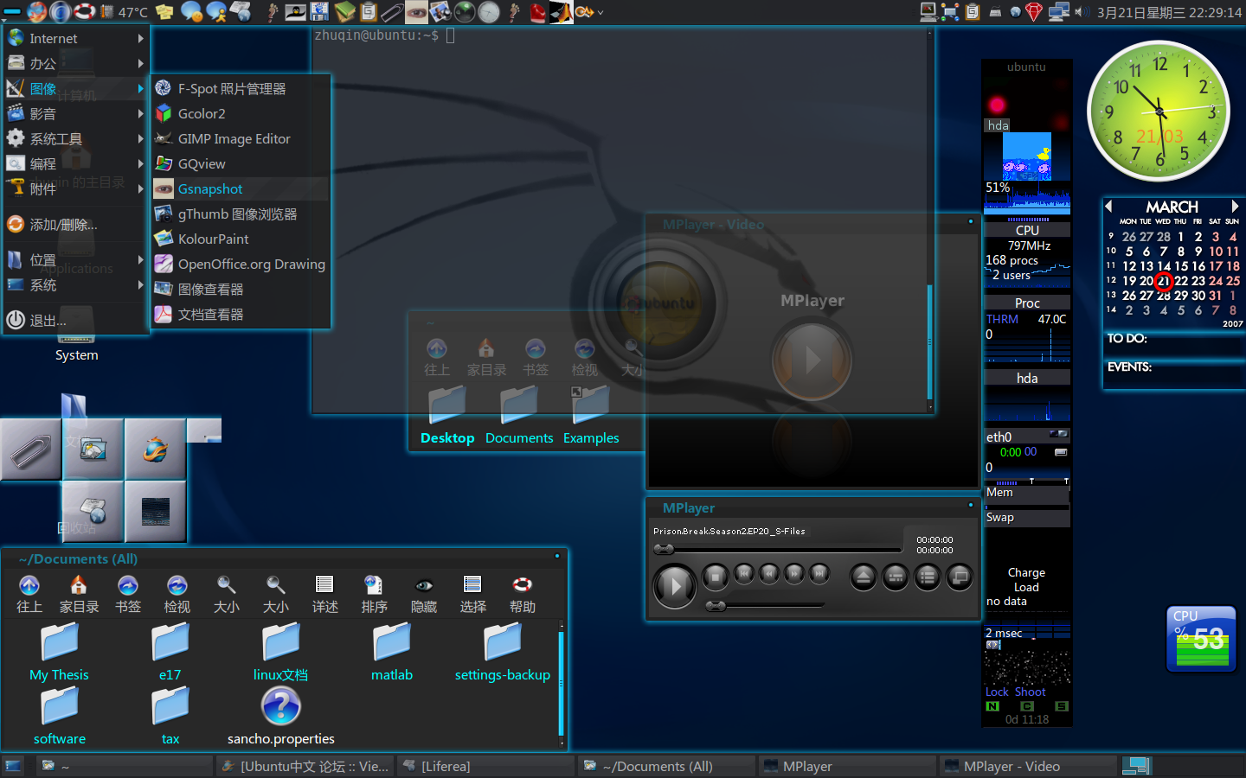Open the floppy disk launcher in top panel
This screenshot has height=778, width=1246.
[x=319, y=12]
